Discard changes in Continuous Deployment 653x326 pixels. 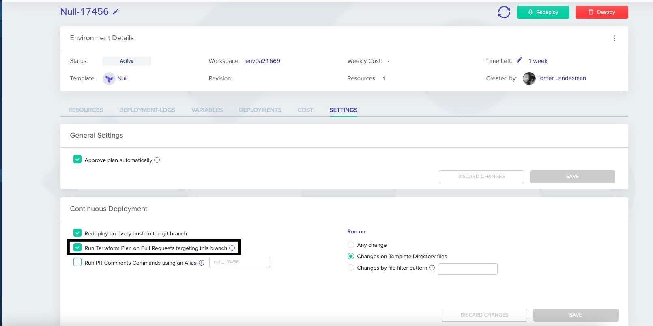pos(484,315)
